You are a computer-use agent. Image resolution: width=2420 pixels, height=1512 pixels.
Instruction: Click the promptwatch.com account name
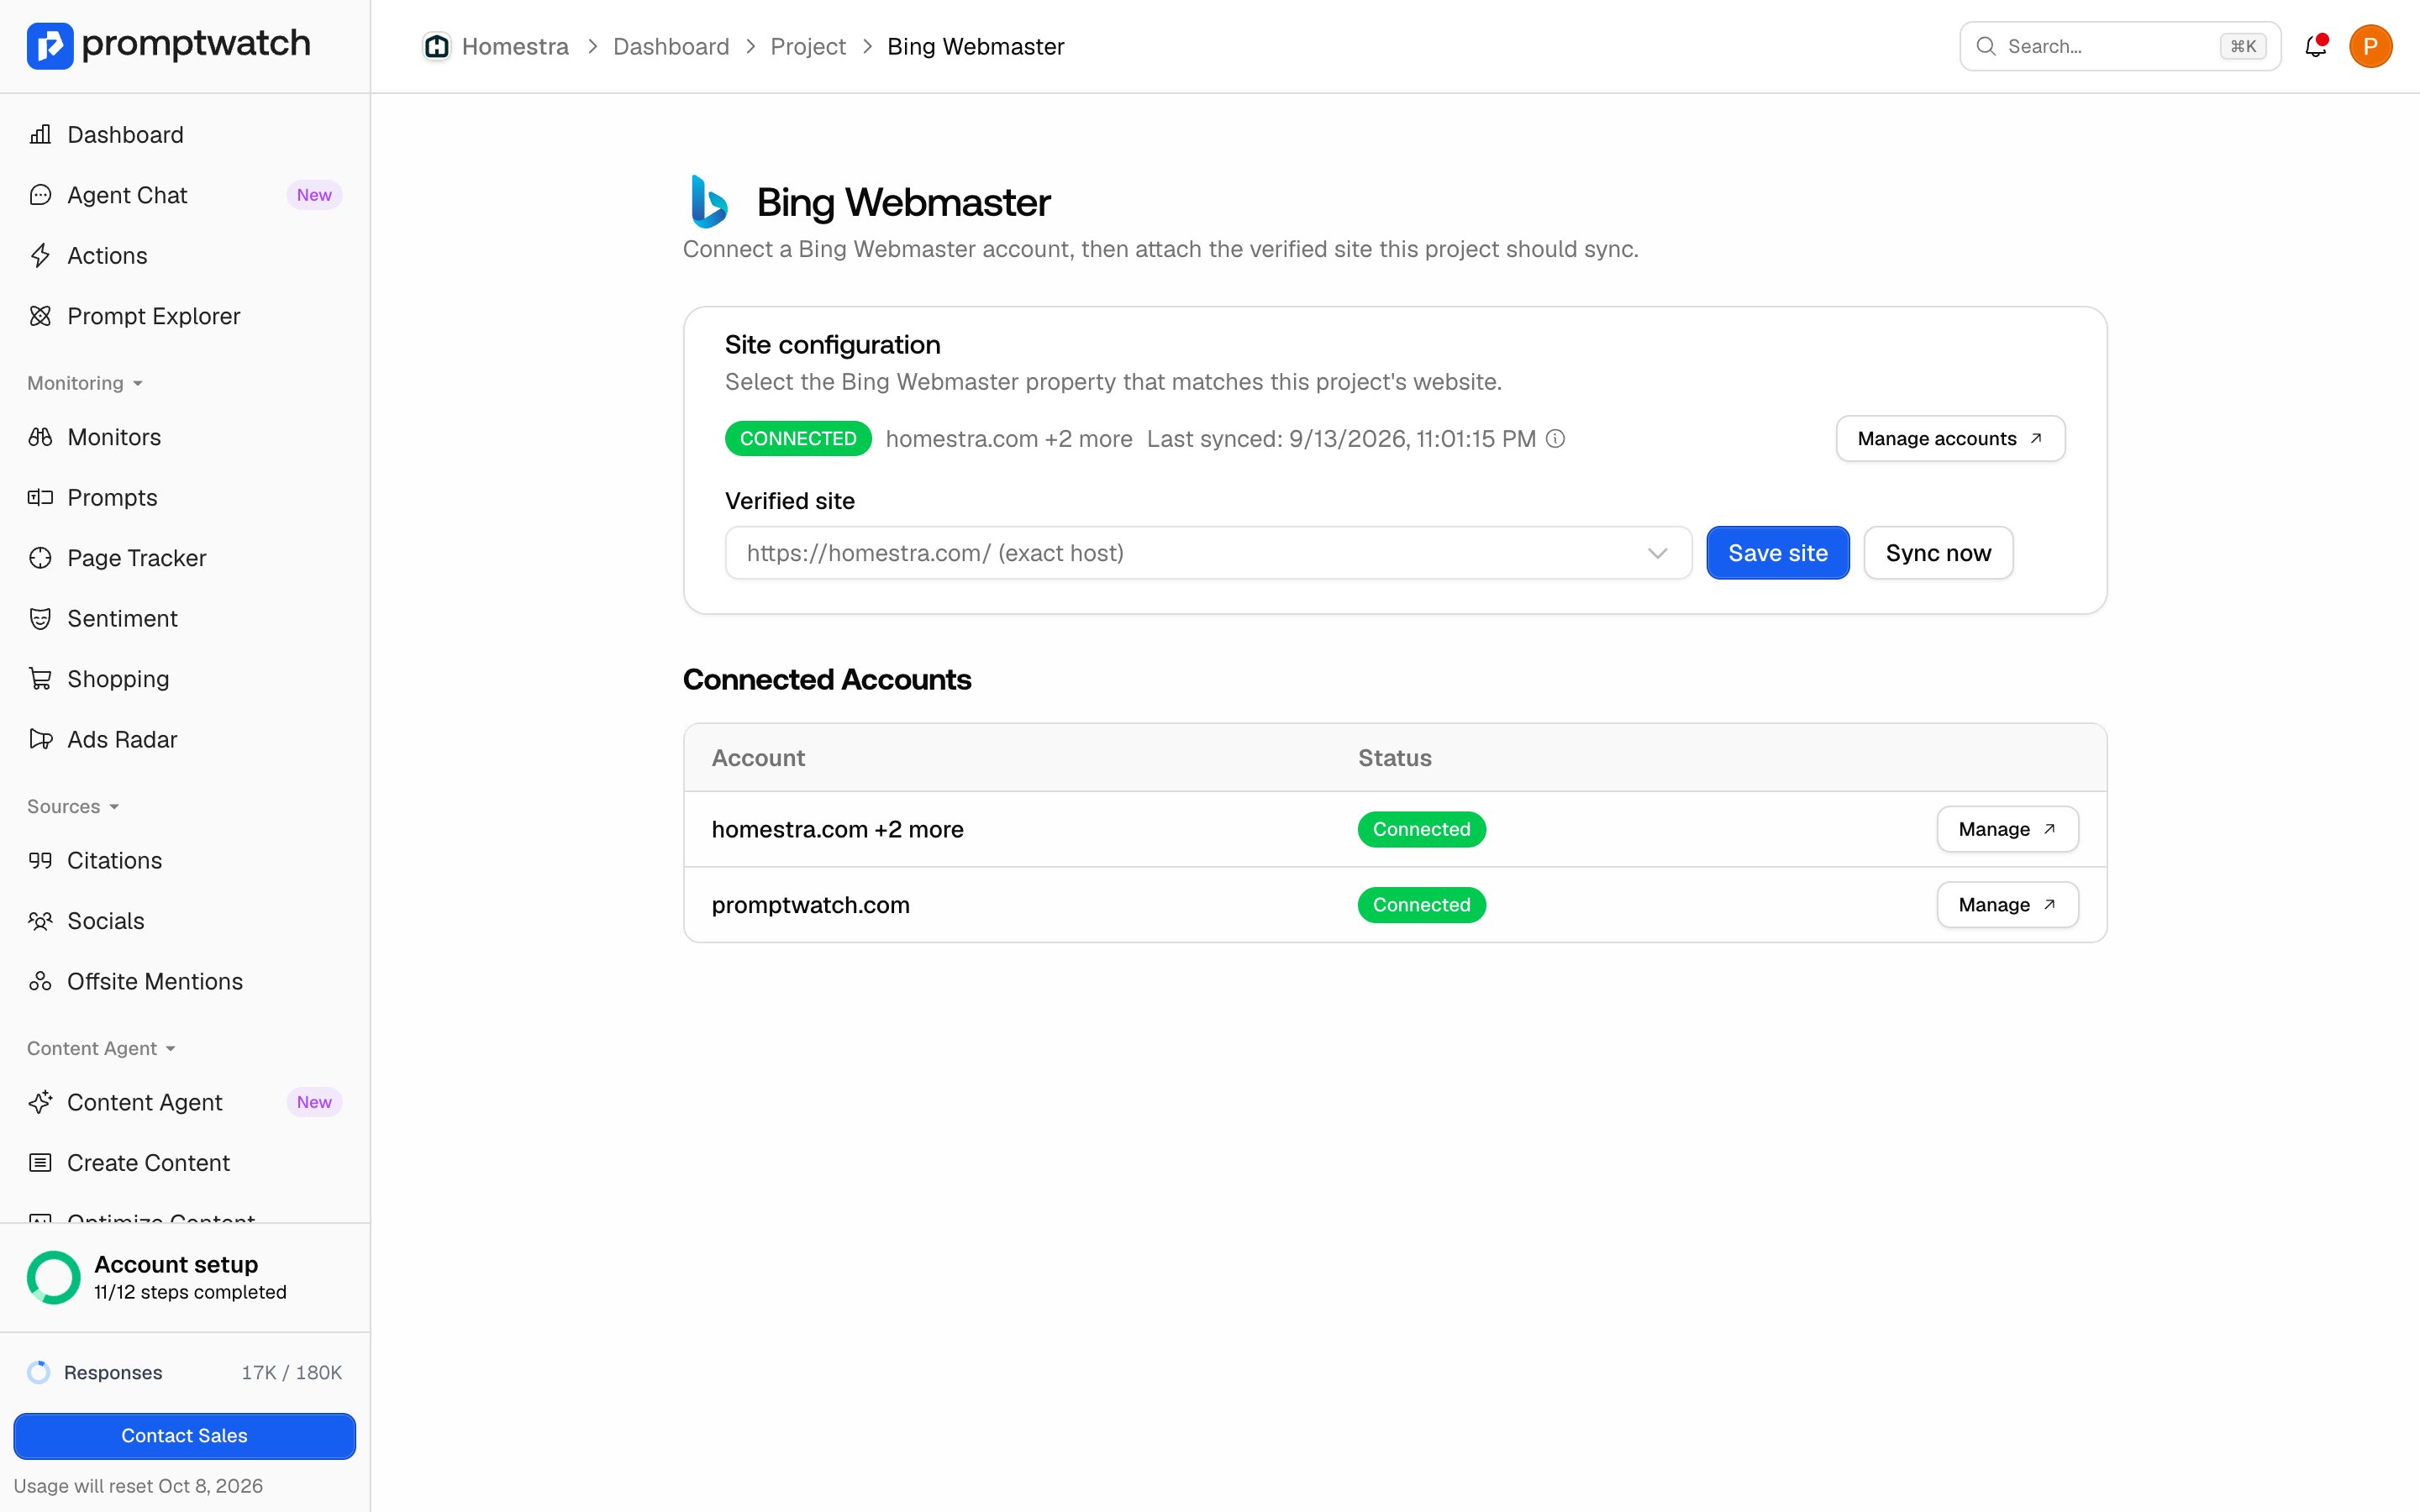[811, 905]
